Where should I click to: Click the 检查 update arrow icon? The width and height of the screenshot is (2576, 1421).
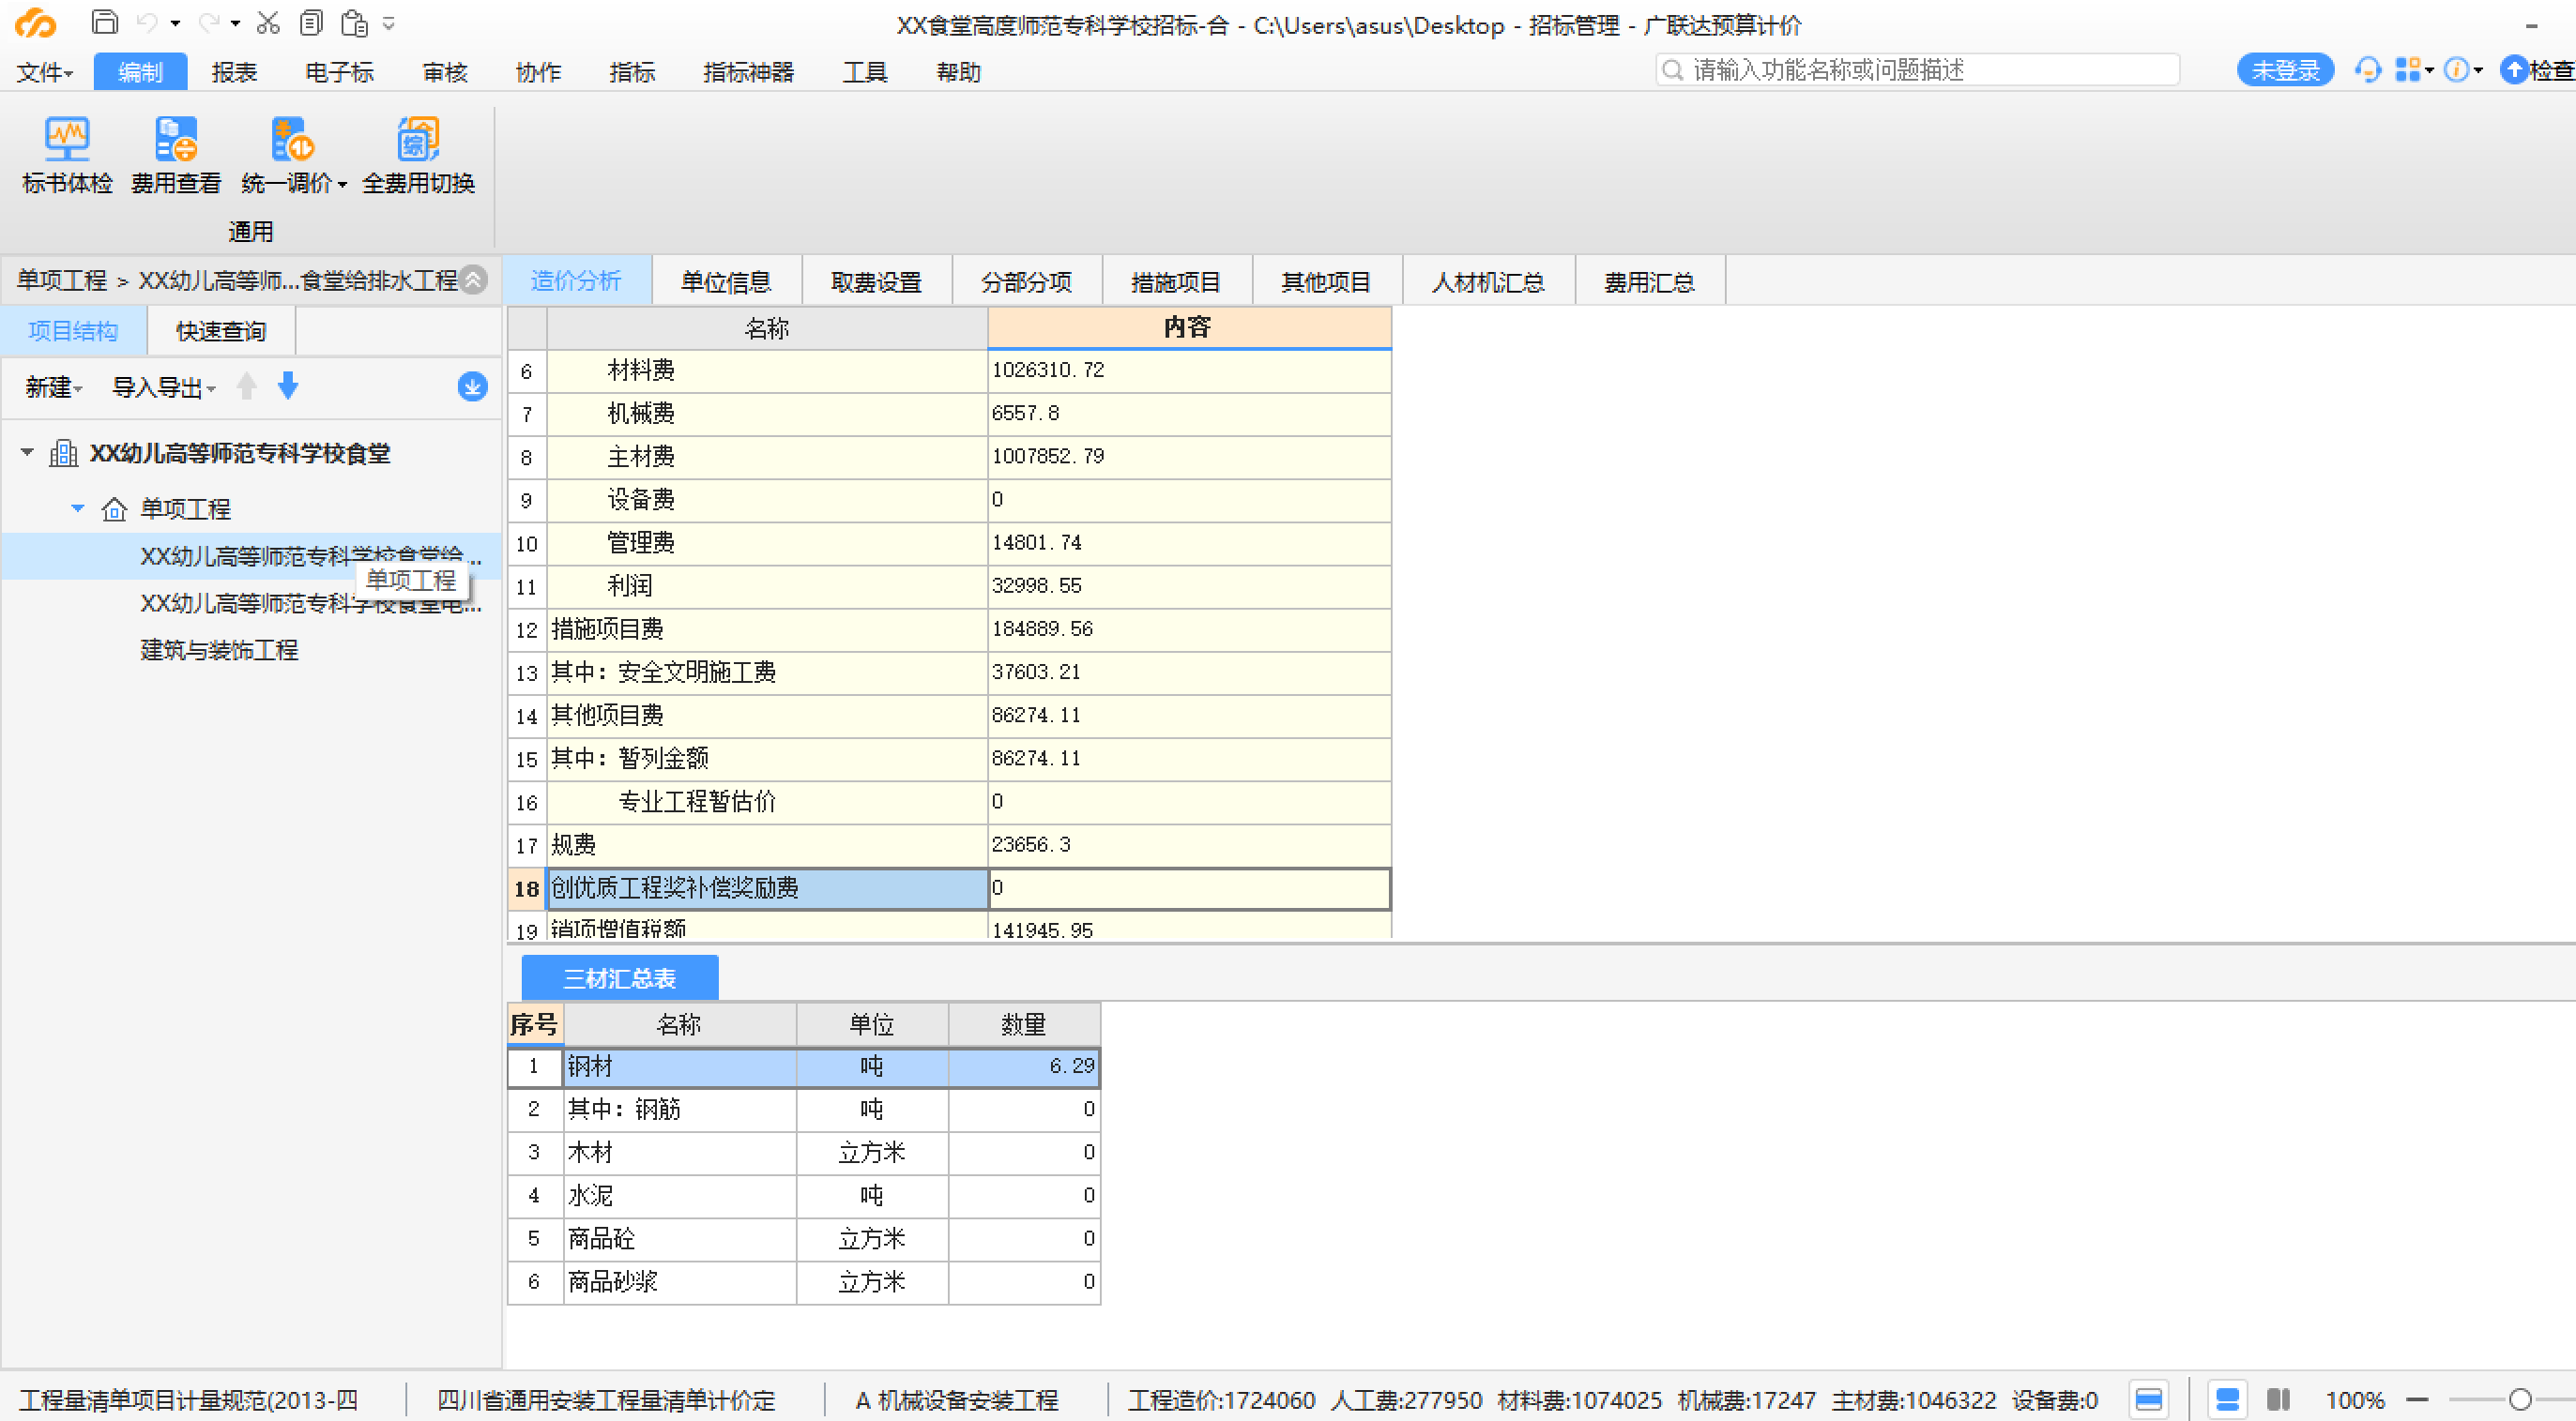click(x=2514, y=70)
